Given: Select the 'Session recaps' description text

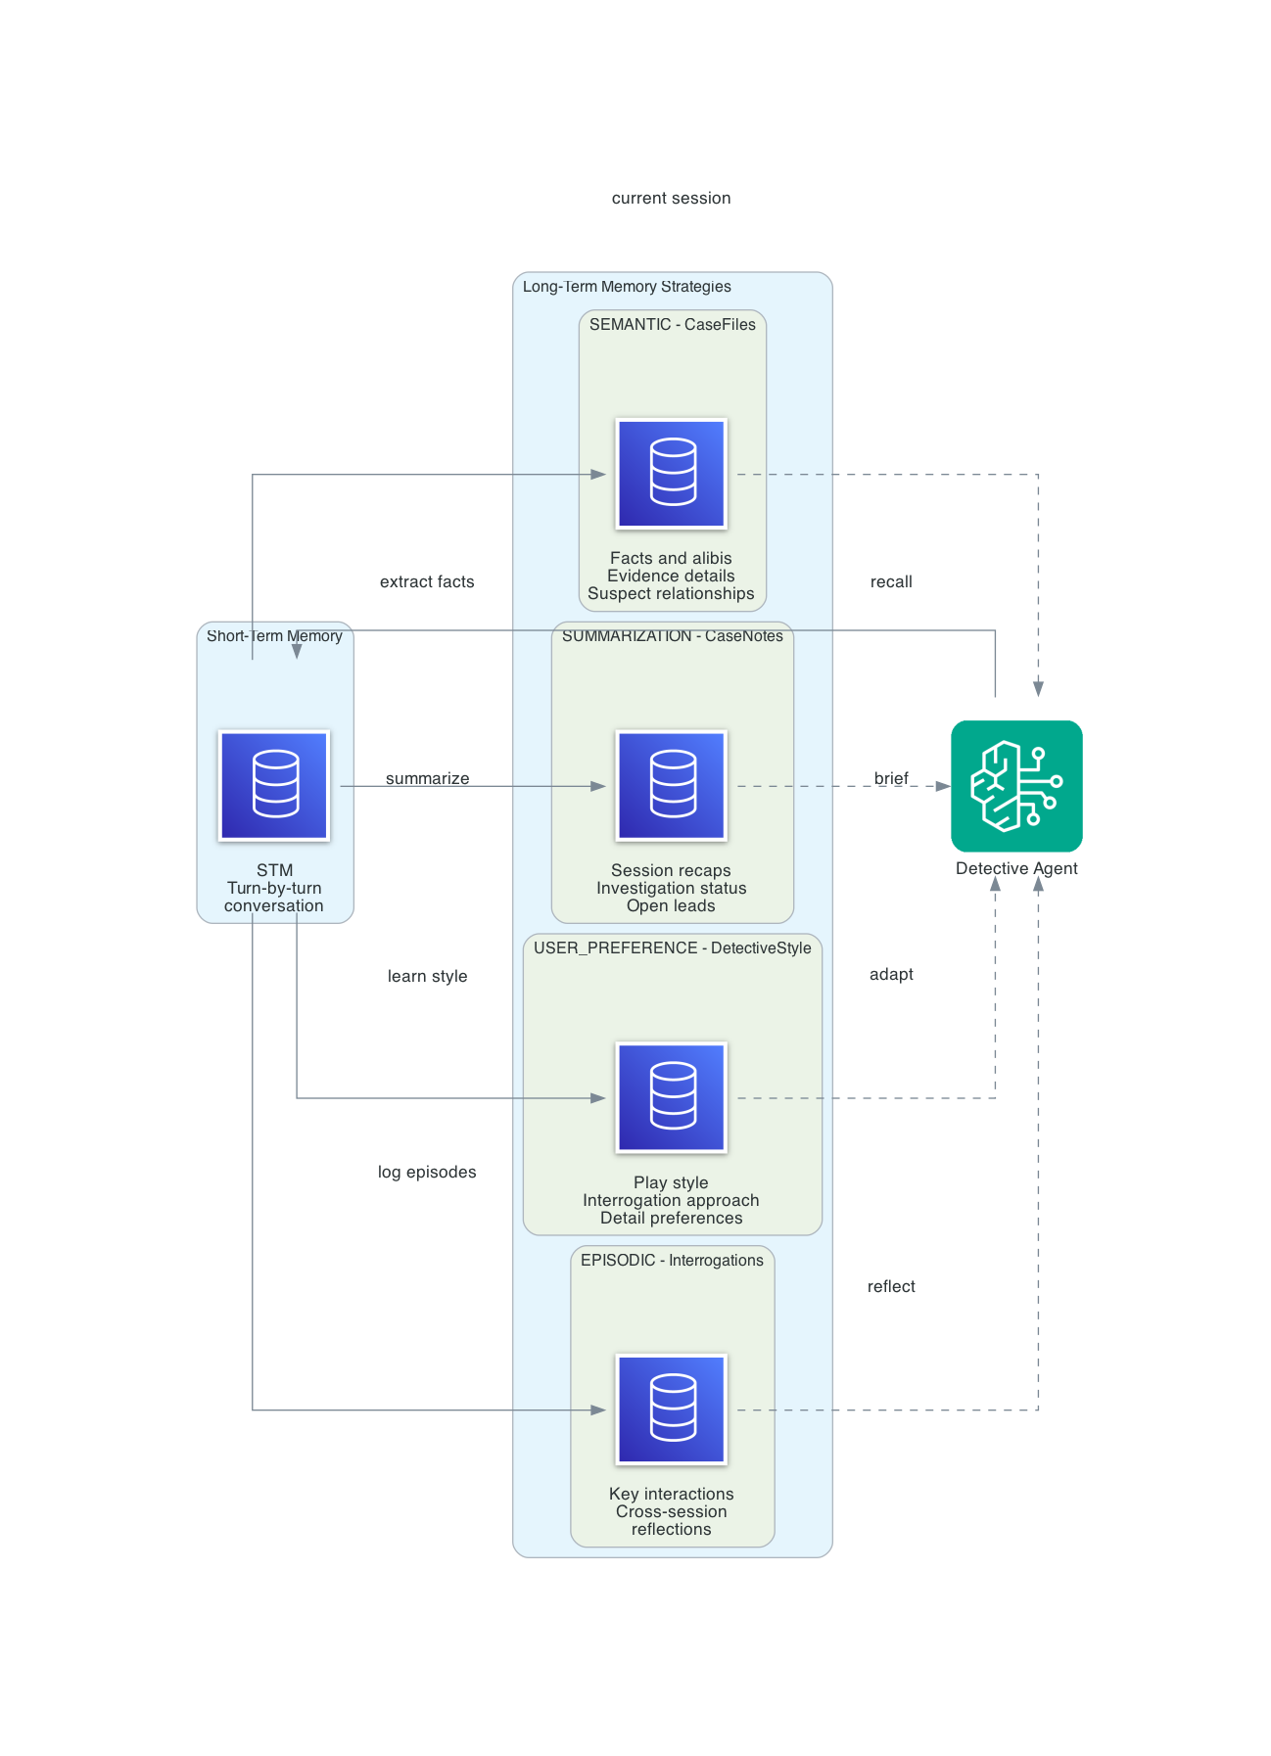Looking at the screenshot, I should (671, 870).
